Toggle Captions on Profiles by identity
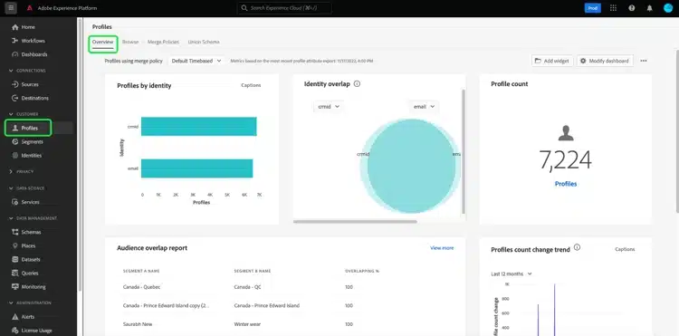Viewport: 679px width, 336px height. click(x=251, y=85)
